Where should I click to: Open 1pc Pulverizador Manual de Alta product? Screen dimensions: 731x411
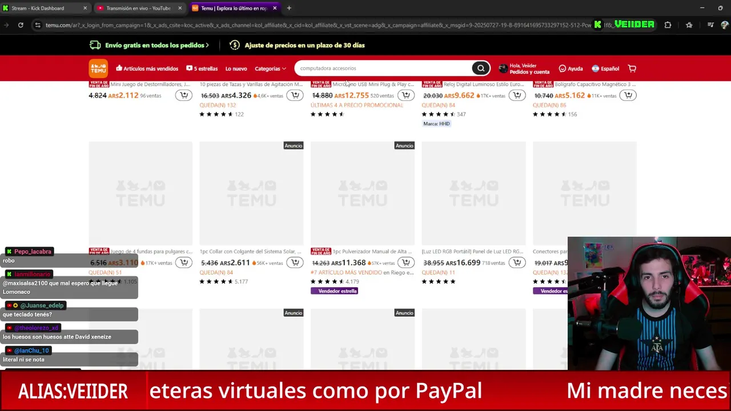[373, 252]
